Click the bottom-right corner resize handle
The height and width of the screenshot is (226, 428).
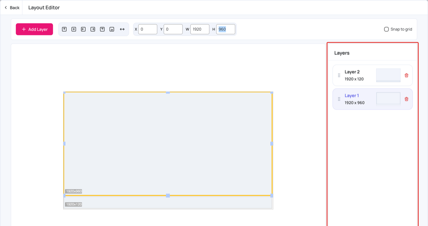272,196
